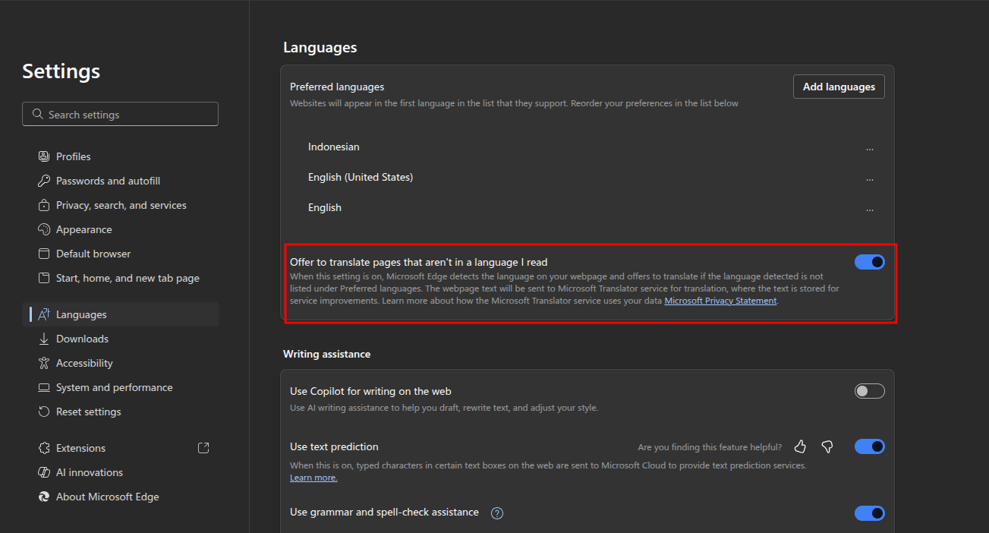Click the Add languages button
This screenshot has width=989, height=533.
[839, 87]
